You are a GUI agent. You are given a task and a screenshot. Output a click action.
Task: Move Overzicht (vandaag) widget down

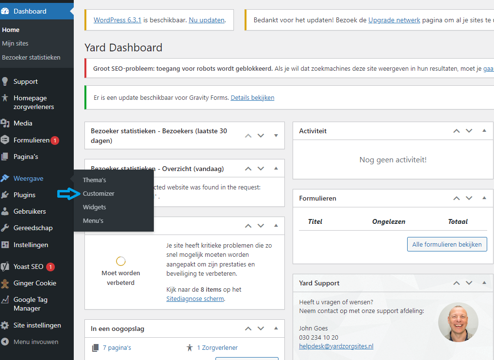(x=261, y=169)
